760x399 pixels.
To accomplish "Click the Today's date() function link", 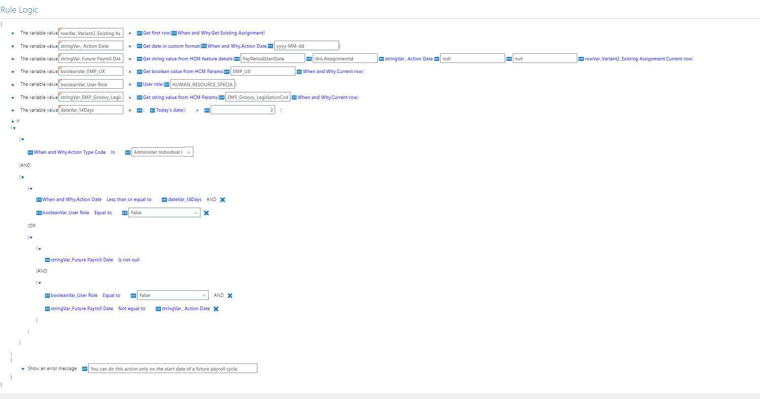I will pyautogui.click(x=171, y=110).
